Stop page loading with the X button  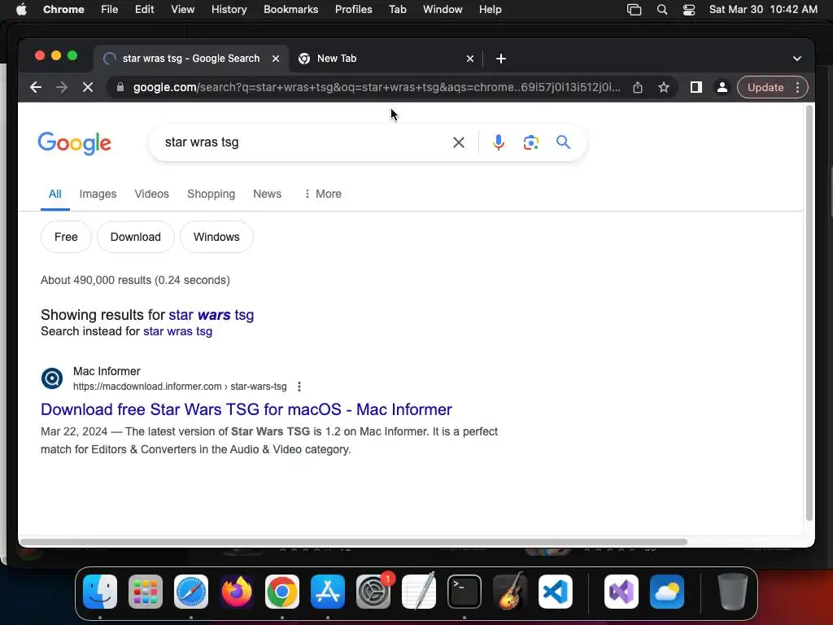tap(88, 87)
